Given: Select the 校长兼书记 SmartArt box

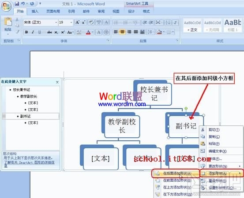Looking at the screenshot, I should click(x=154, y=94).
